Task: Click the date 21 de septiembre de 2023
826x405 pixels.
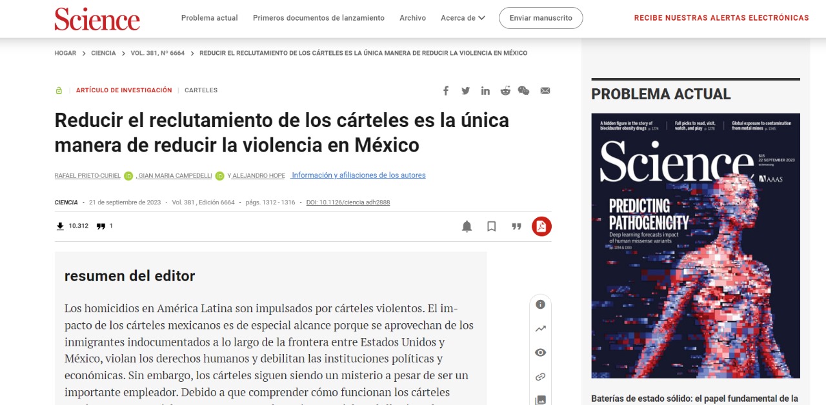Action: (x=125, y=202)
